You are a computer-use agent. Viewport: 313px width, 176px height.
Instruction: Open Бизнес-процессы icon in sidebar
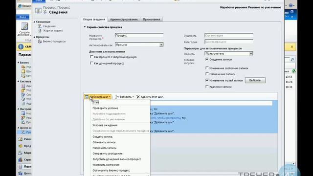click(40, 42)
